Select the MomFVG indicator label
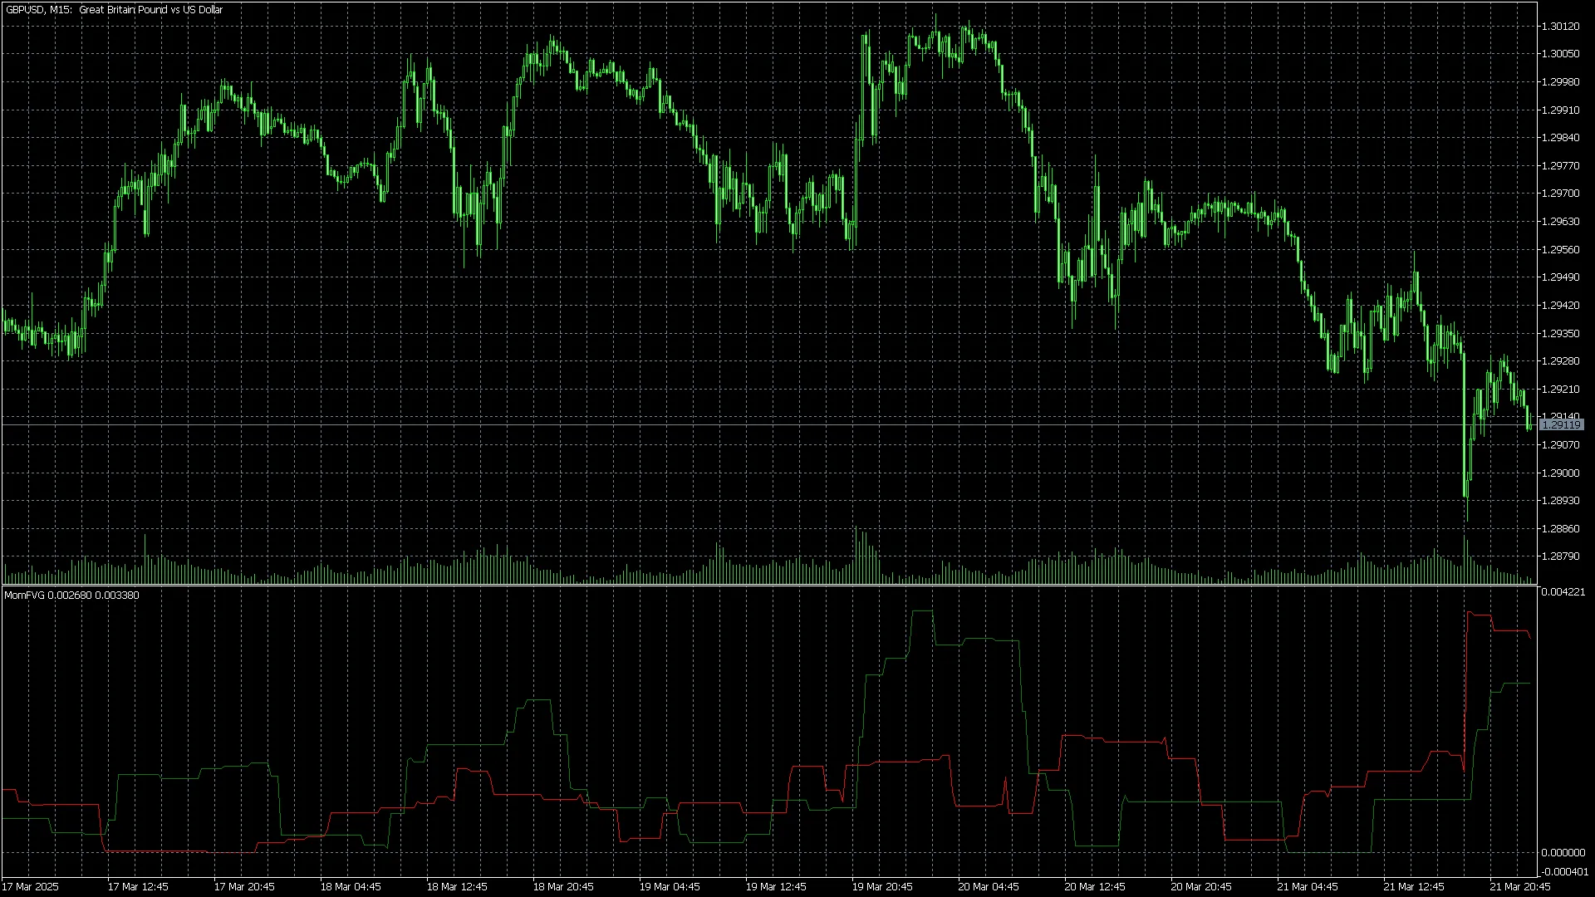The height and width of the screenshot is (897, 1595). 25,595
